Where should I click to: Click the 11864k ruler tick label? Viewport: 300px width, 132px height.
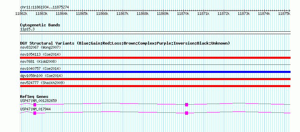click(62, 14)
